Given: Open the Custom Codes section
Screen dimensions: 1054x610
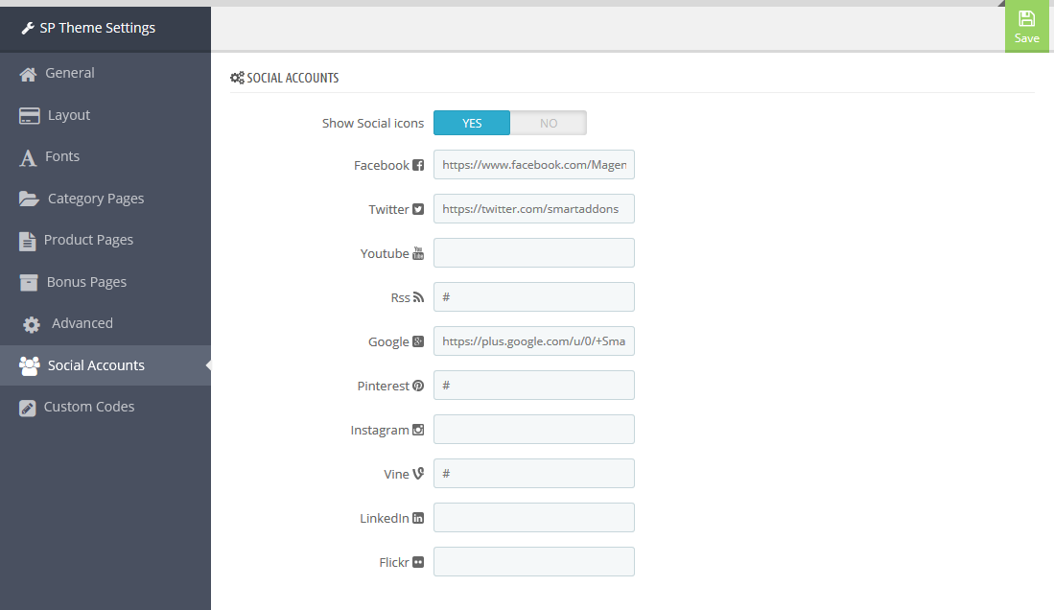Looking at the screenshot, I should (x=105, y=407).
